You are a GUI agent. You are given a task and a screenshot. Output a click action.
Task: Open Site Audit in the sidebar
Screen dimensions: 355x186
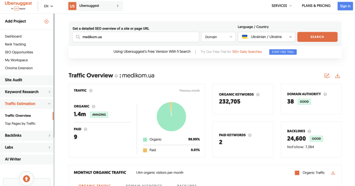pyautogui.click(x=27, y=80)
